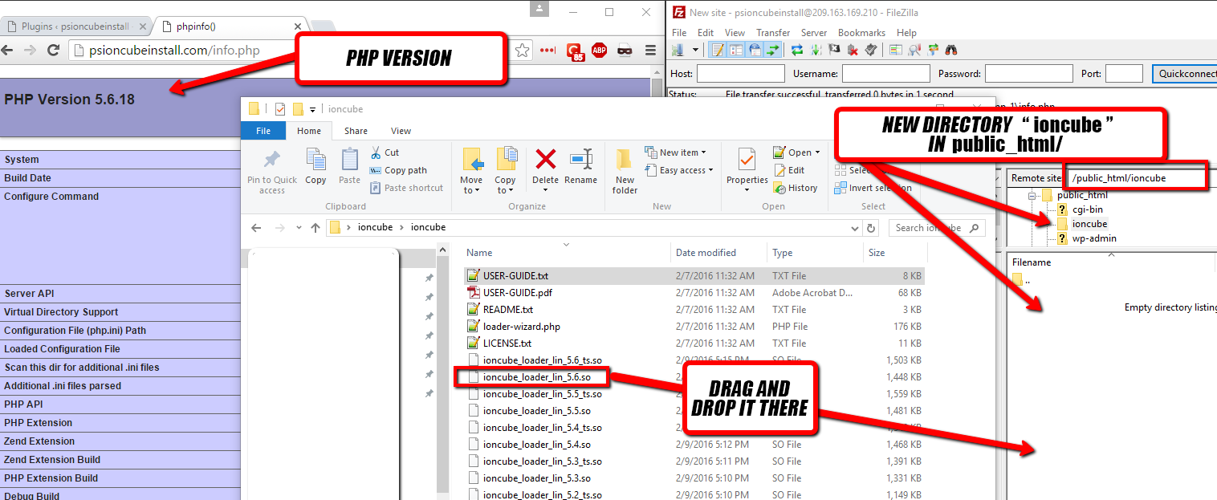Reconnect to last server in FileZilla

coord(871,50)
